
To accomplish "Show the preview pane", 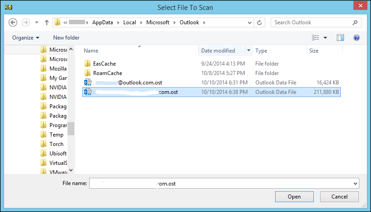I will tap(340, 38).
